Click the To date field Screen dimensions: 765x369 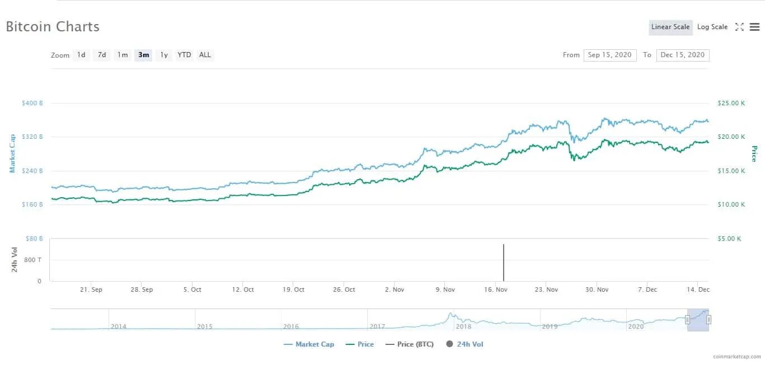682,55
